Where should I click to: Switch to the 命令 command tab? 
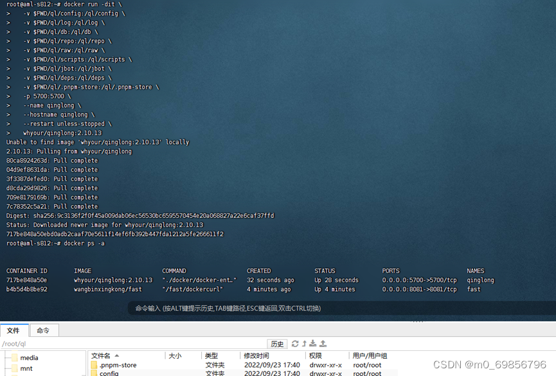(x=44, y=330)
